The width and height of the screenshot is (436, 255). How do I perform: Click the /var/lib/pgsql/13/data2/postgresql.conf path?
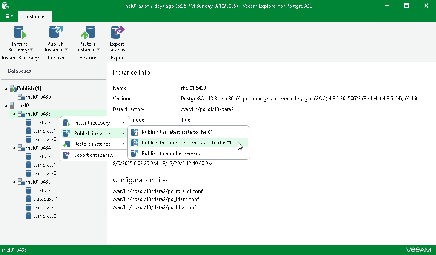coord(158,191)
